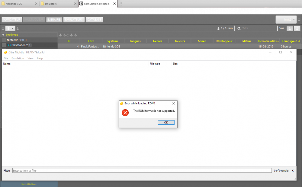This screenshot has width=302, height=187.
Task: Maximize the Citra Nightly window
Action: (x=281, y=52)
